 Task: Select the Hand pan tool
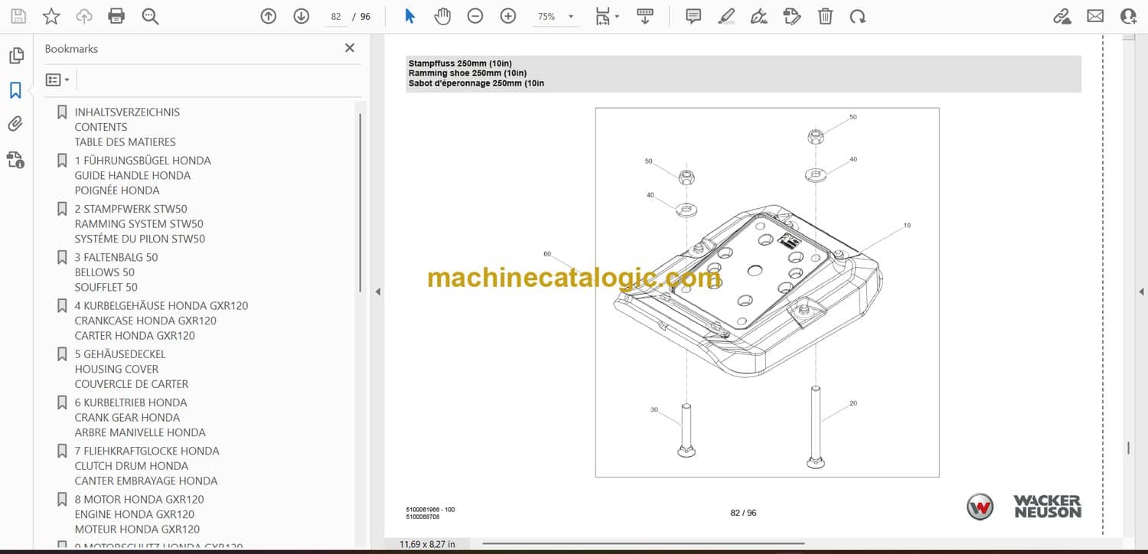442,16
